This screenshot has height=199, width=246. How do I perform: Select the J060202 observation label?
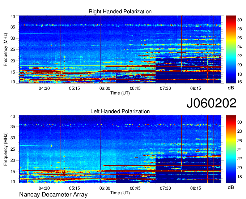pyautogui.click(x=211, y=103)
